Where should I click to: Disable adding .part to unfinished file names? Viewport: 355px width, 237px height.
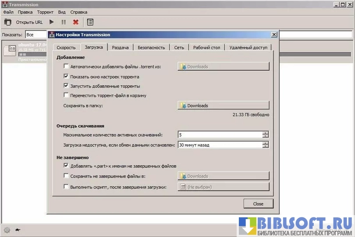(x=66, y=166)
